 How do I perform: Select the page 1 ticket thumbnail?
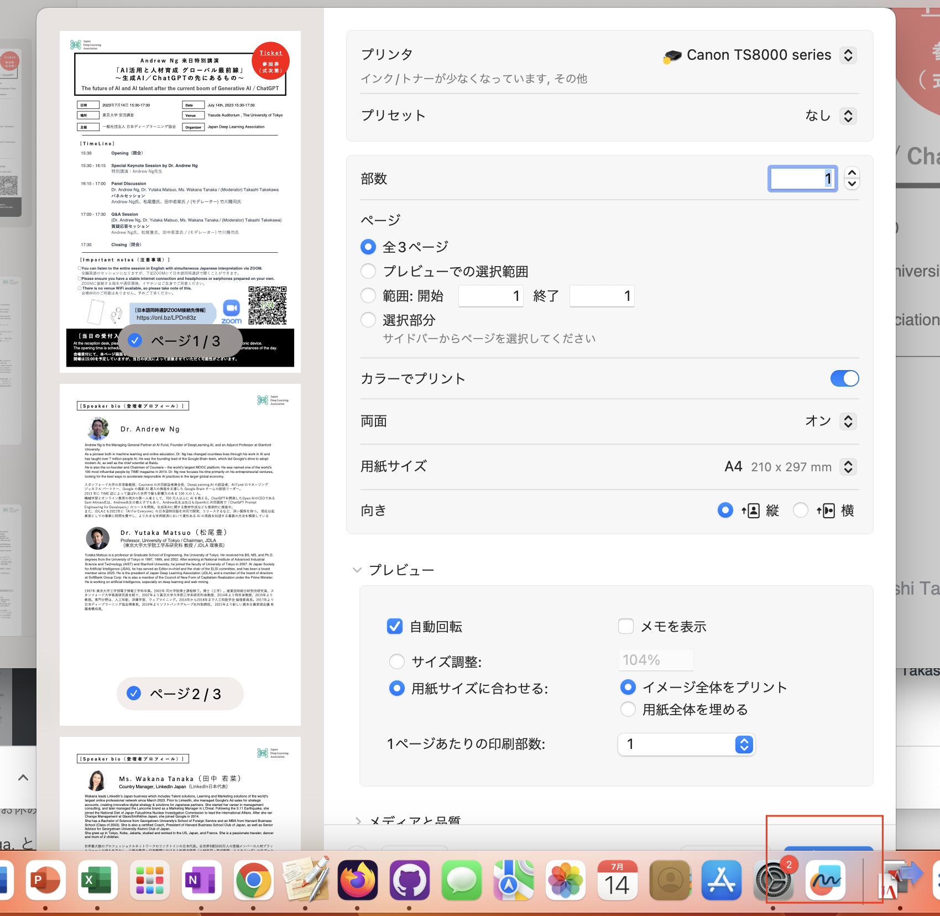[x=180, y=202]
